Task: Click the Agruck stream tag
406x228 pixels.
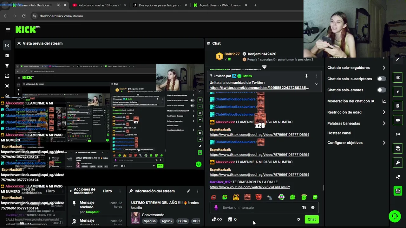Action: click(x=167, y=221)
